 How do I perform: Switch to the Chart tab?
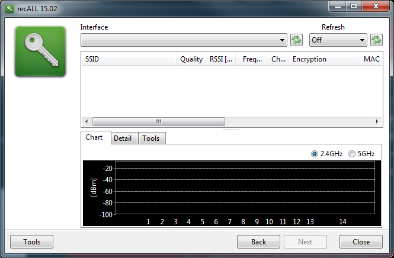(95, 137)
